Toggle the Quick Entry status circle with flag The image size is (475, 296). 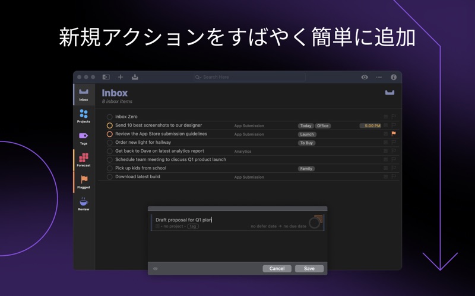[315, 221]
